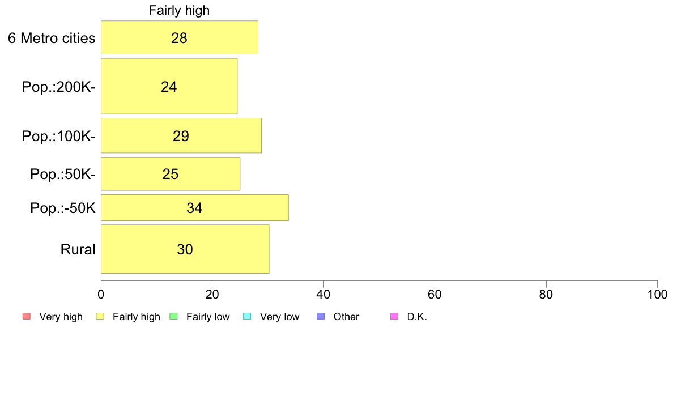Screen dimensions: 673x417
Task: Select the 6 Metro cities bar
Action: (180, 37)
